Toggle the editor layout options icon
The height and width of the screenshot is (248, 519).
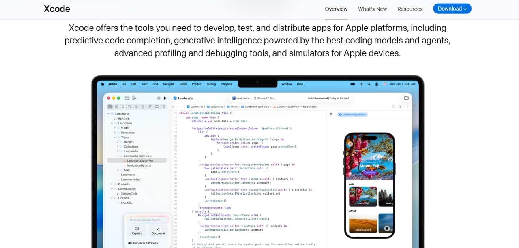coord(400,107)
